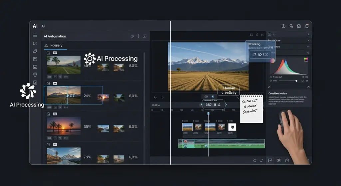Image resolution: width=341 pixels, height=186 pixels.
Task: Click the grid layout icon in AI Automation header
Action: [145, 36]
